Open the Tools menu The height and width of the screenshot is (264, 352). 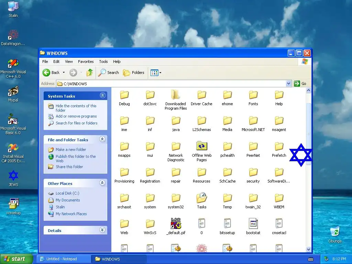pos(103,62)
